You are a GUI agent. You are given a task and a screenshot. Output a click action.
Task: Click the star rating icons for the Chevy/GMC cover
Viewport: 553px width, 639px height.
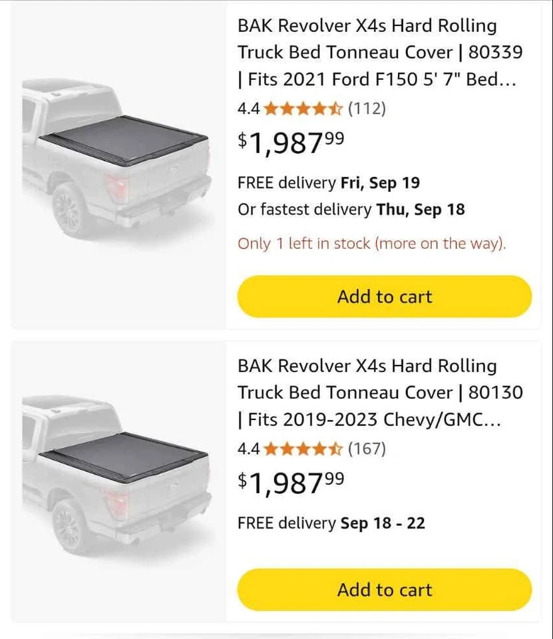(x=303, y=449)
